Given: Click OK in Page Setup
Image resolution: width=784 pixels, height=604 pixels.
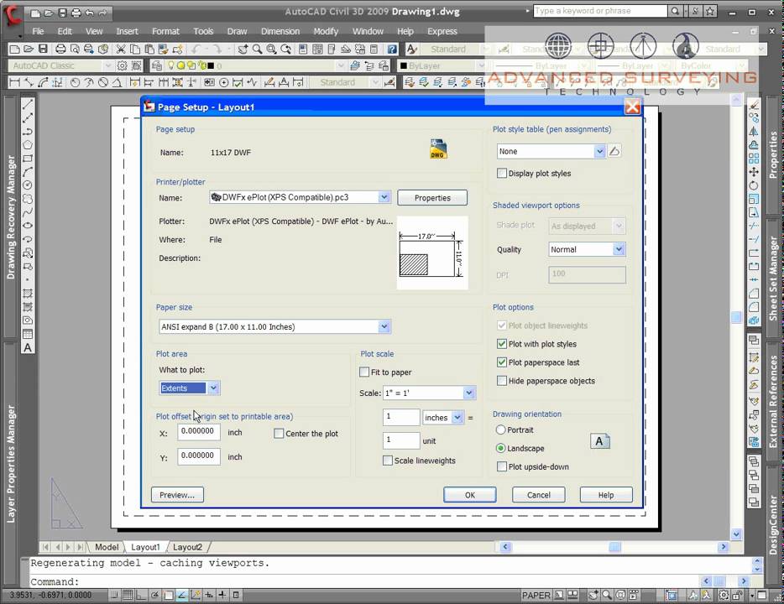Looking at the screenshot, I should coord(470,495).
